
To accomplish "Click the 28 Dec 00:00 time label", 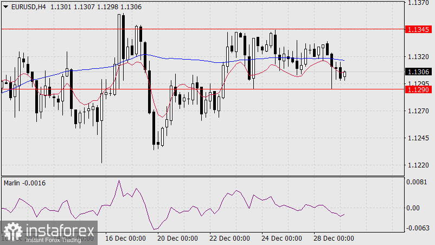I will tap(333, 238).
